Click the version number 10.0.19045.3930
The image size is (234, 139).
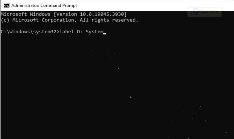[x=102, y=14]
